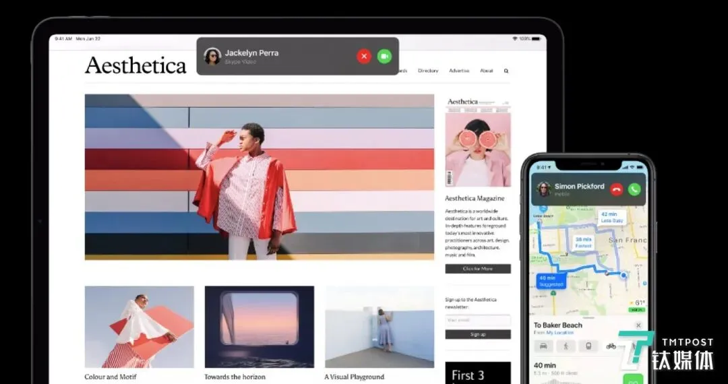
Task: Tap the 61° weather indicator on map
Action: point(637,303)
